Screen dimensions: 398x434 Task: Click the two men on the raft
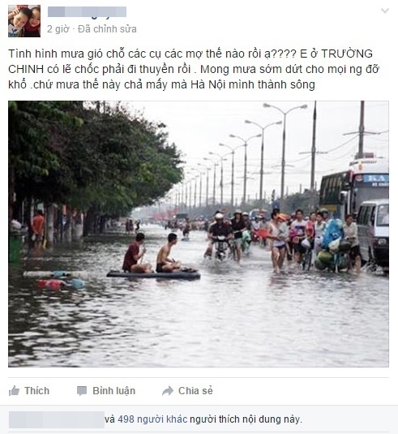coord(152,255)
